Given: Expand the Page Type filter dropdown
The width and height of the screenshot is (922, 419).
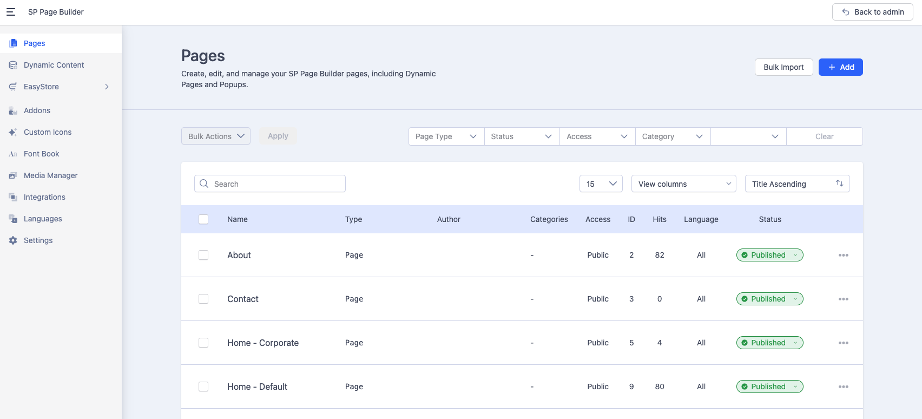Looking at the screenshot, I should (x=446, y=136).
